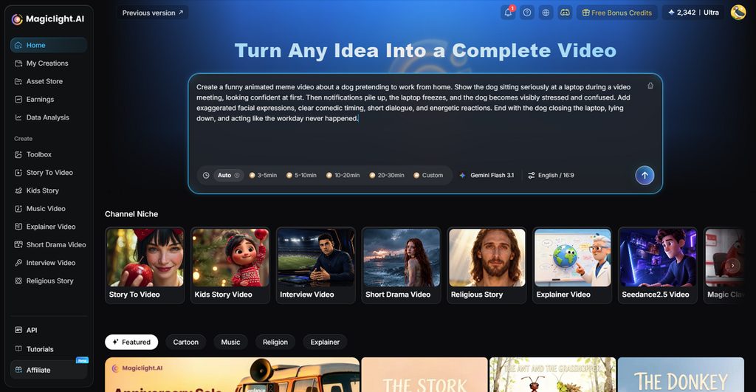Open the English / 16:9 settings
The height and width of the screenshot is (392, 756).
[x=551, y=176]
